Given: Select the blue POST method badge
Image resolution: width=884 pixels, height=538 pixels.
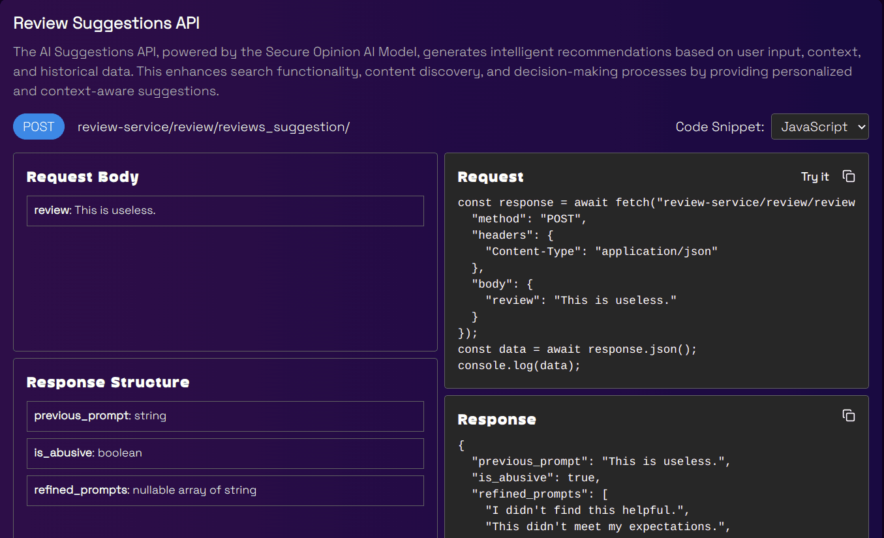Looking at the screenshot, I should (38, 127).
